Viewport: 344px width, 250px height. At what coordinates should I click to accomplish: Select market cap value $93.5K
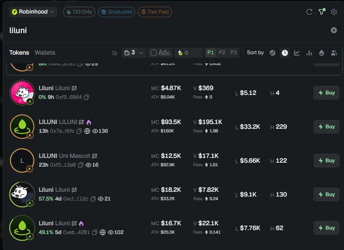(x=171, y=122)
